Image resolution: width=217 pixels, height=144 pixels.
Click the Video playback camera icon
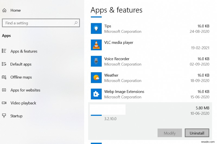point(4,103)
